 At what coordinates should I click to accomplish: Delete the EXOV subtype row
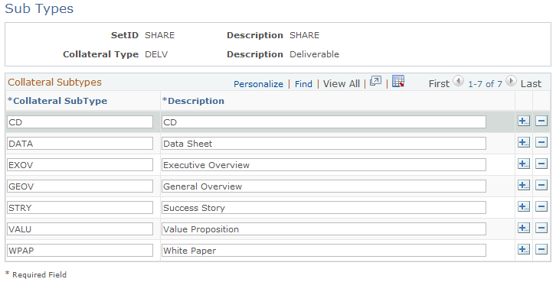point(541,164)
